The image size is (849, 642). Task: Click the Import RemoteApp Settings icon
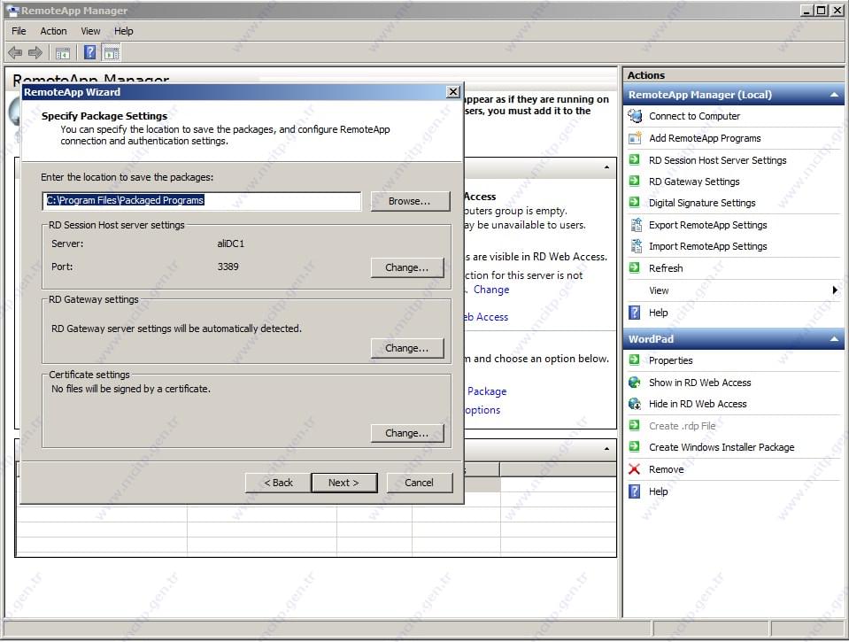click(x=636, y=246)
